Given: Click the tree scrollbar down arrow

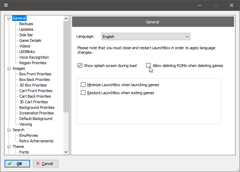Looking at the screenshot, I should [66, 152].
